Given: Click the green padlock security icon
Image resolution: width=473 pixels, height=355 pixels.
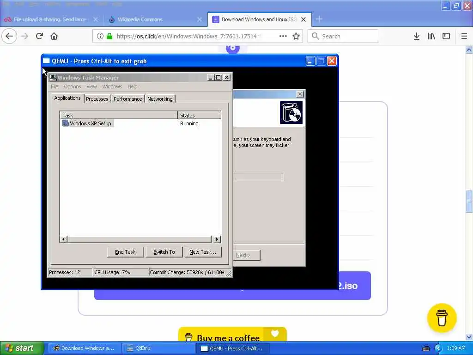Looking at the screenshot, I should pos(109,36).
